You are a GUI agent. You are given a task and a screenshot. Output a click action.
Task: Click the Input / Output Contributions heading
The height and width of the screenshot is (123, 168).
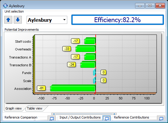80,117
